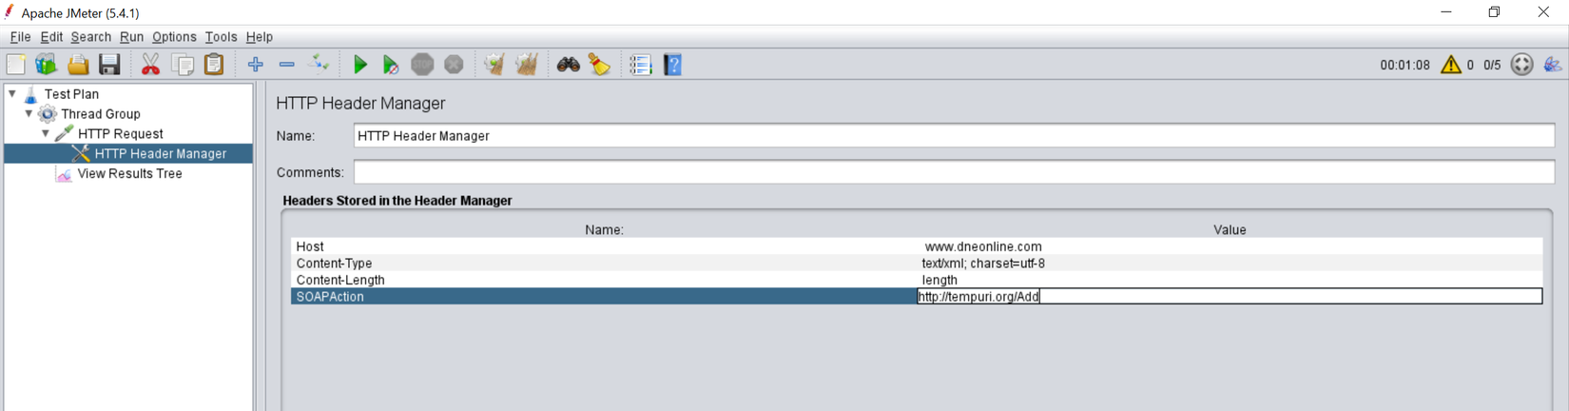Close the Apache JMeter window
This screenshot has height=411, width=1569.
(x=1542, y=12)
